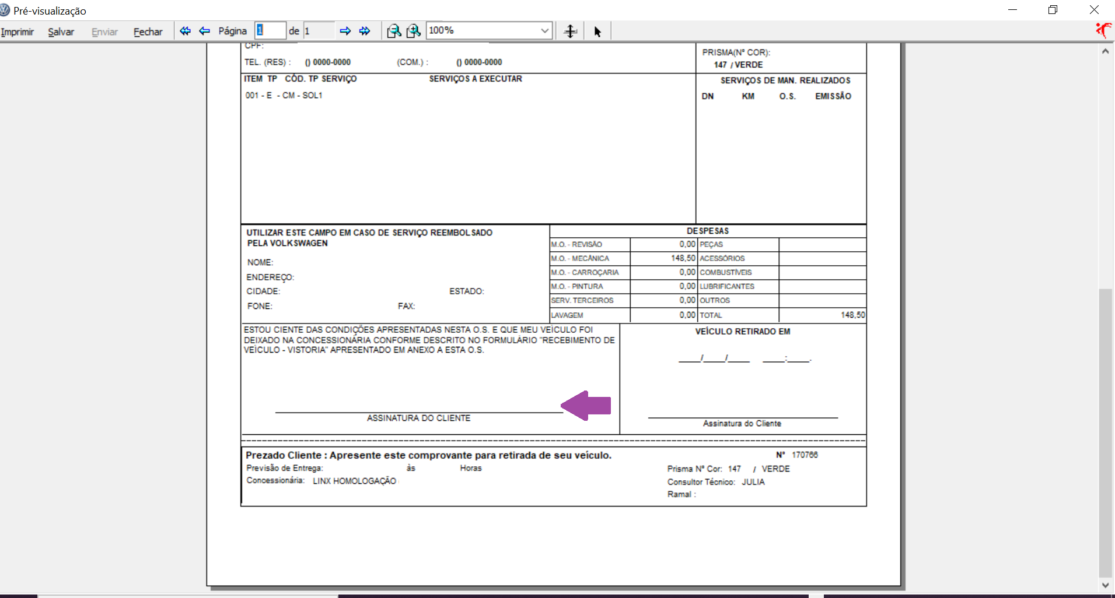Click the total pages field after 'de'
Screen dimensions: 1115x598
tap(319, 30)
